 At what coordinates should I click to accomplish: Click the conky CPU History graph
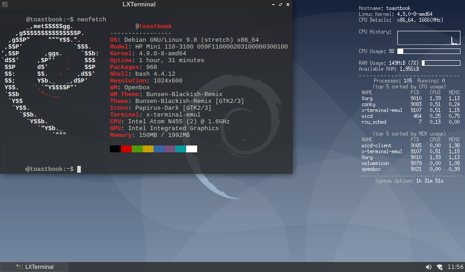[x=429, y=38]
